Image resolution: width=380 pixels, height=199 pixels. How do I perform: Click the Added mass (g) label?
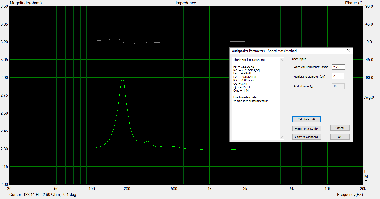(303, 86)
